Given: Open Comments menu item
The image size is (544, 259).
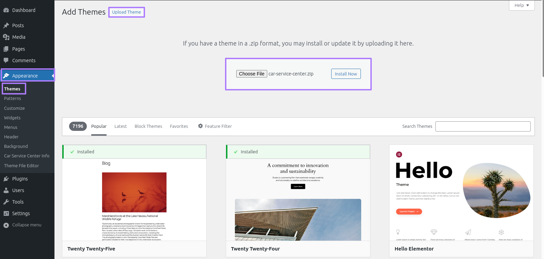Looking at the screenshot, I should [x=27, y=61].
